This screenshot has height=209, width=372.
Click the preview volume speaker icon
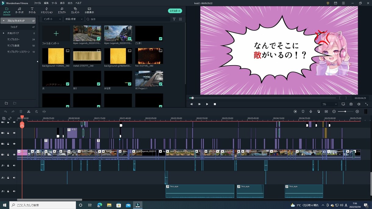coord(359,104)
